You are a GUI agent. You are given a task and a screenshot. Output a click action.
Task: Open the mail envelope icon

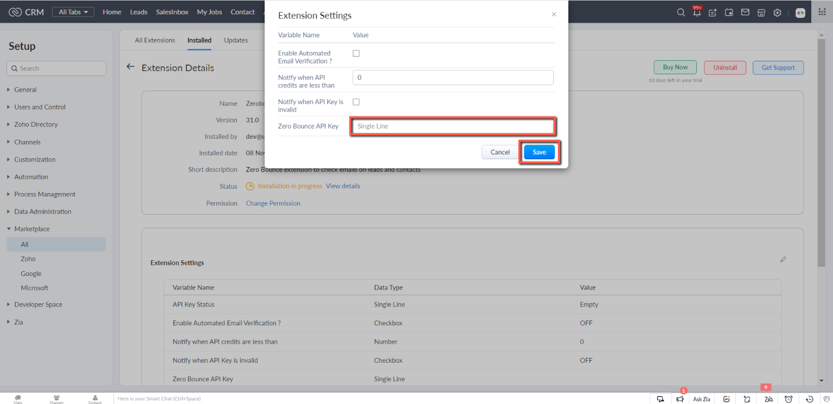click(x=745, y=12)
